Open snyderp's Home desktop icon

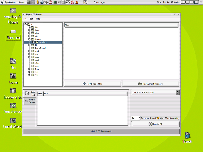13,16
